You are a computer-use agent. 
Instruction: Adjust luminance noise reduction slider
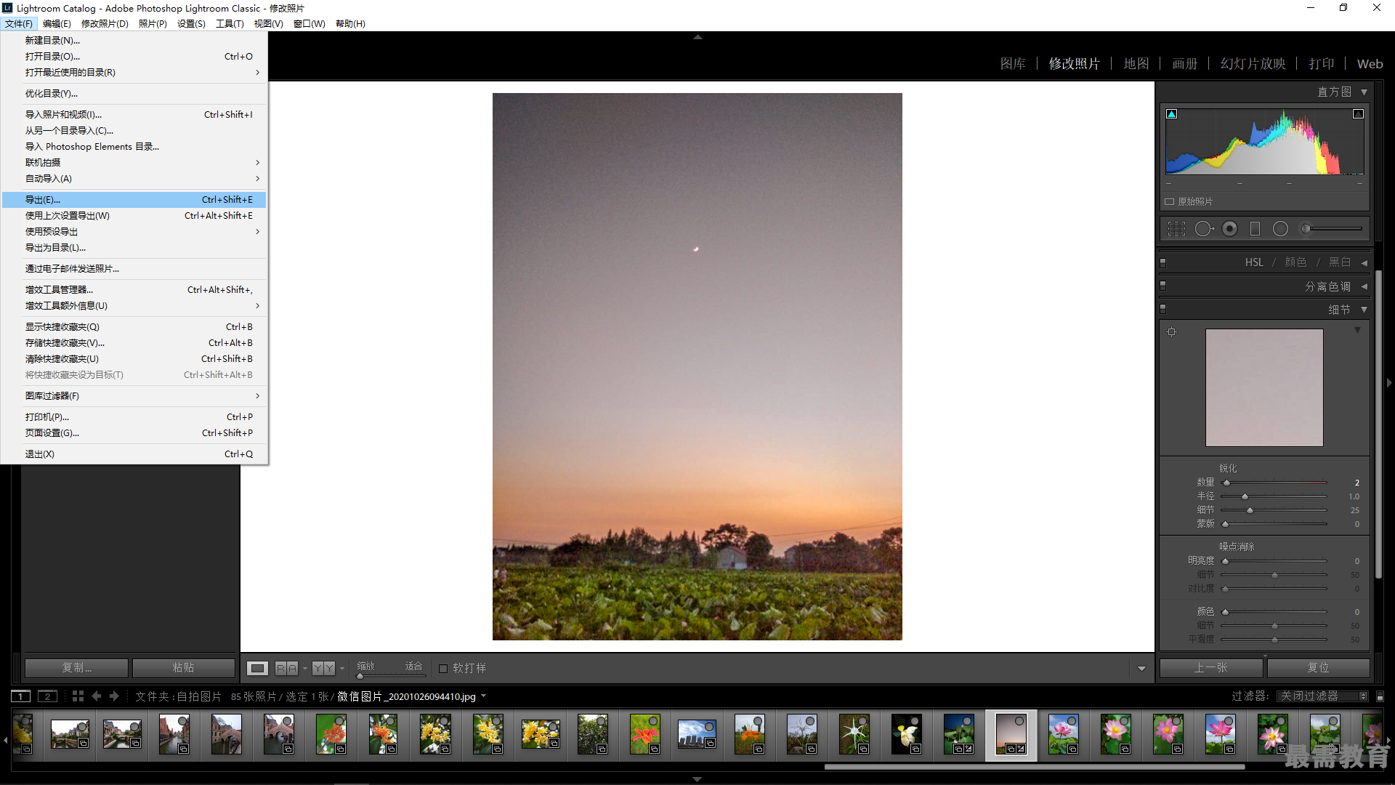1274,561
